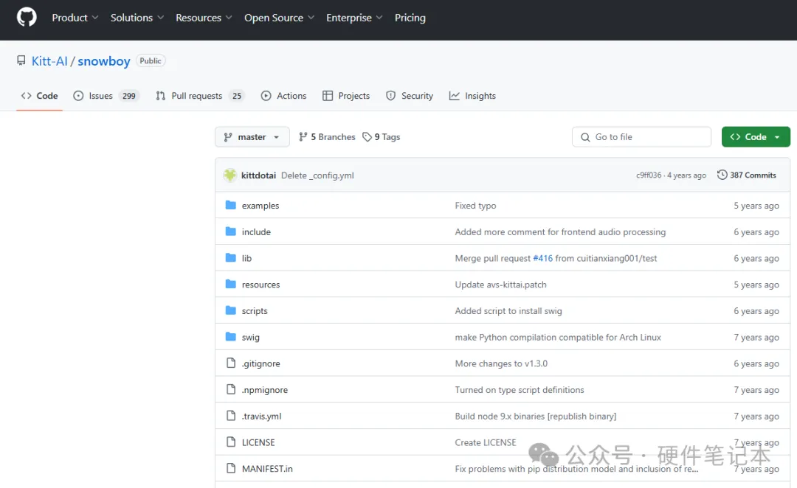Switch to the Insights tab
The image size is (797, 488).
click(472, 96)
